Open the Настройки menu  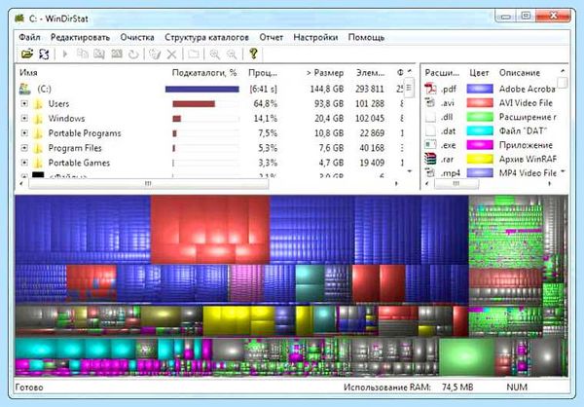pos(315,37)
